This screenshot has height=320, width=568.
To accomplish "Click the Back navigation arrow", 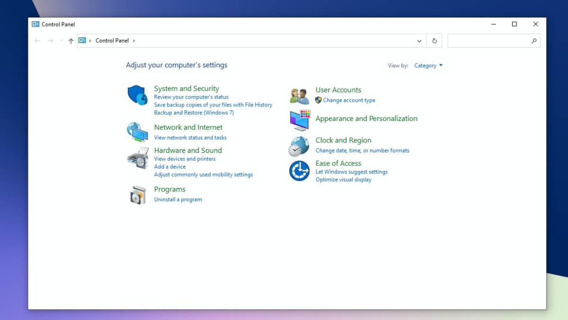I will coord(37,41).
